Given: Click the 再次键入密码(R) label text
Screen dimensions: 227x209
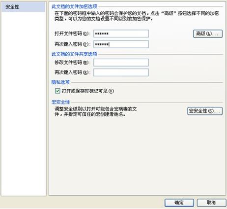Looking at the screenshot, I should point(72,72).
